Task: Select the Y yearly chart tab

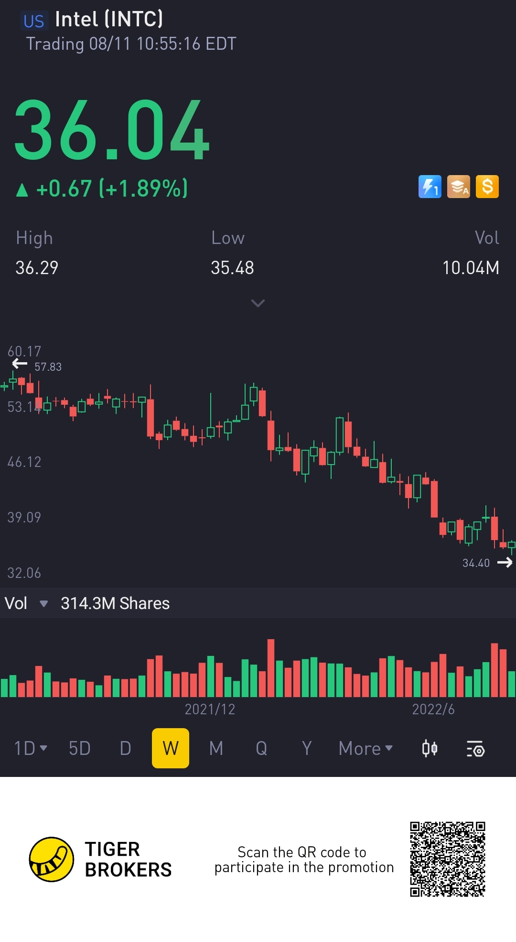Action: click(307, 749)
